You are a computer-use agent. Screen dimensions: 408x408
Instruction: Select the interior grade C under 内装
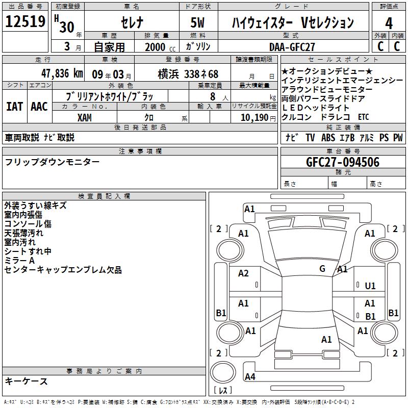[397, 46]
